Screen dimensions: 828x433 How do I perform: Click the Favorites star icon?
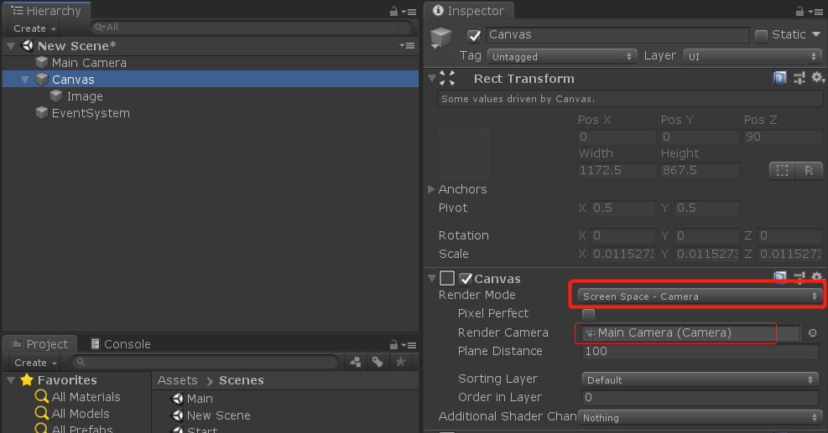coord(26,379)
